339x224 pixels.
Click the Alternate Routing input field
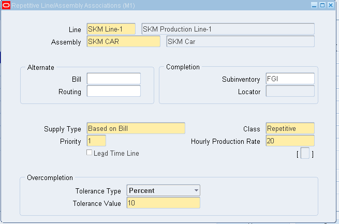(x=114, y=92)
